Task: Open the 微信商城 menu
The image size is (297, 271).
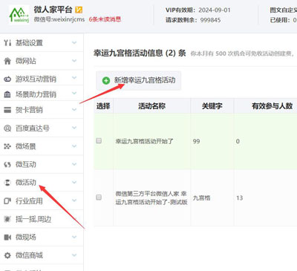Action: (42, 255)
